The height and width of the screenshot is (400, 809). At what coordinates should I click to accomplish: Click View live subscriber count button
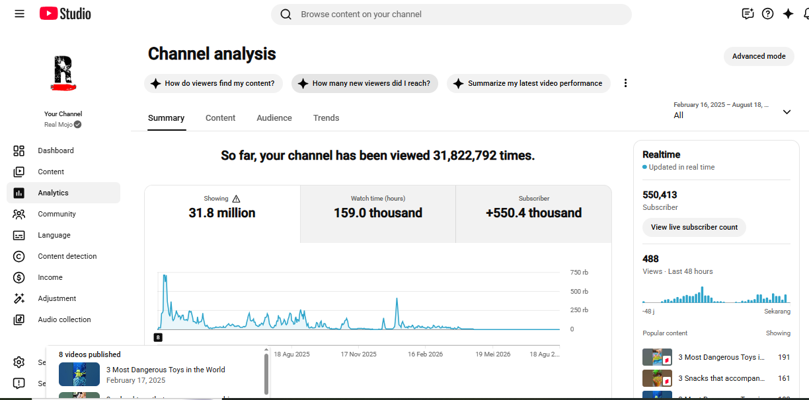tap(694, 227)
